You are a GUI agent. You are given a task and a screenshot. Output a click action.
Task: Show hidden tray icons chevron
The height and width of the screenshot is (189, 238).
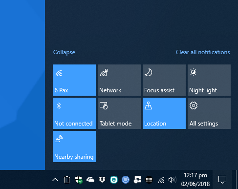coord(55,180)
